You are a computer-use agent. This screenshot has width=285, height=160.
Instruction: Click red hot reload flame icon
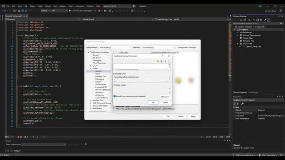(99, 11)
